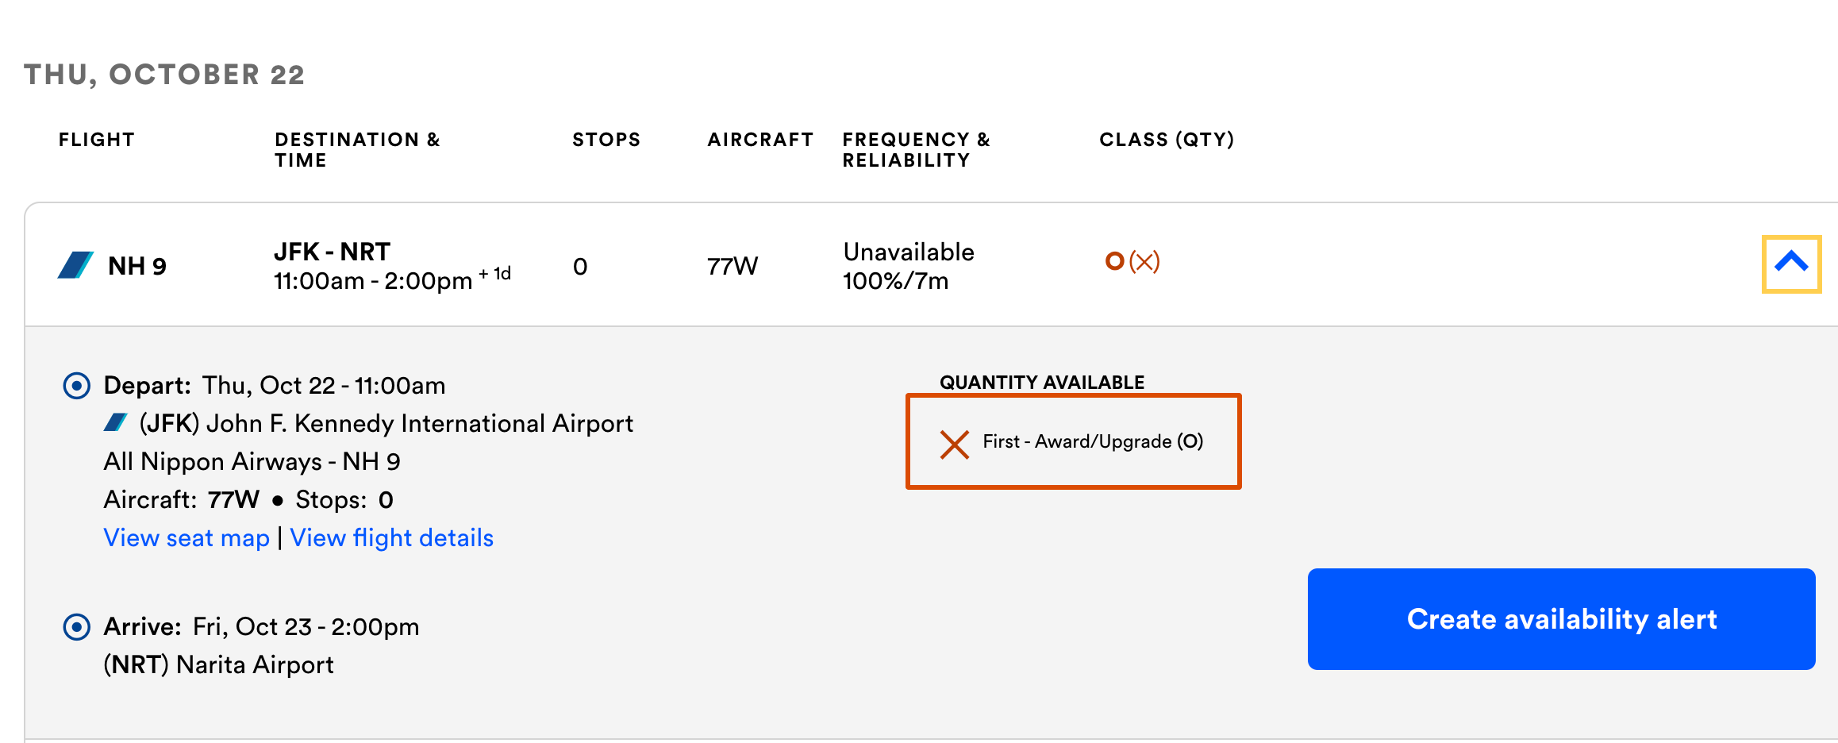Click the Arrive circle marker icon
The image size is (1838, 743).
pyautogui.click(x=76, y=627)
